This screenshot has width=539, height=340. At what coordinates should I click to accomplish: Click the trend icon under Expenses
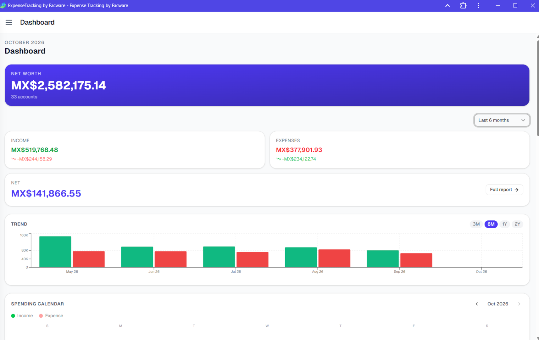[x=278, y=159]
